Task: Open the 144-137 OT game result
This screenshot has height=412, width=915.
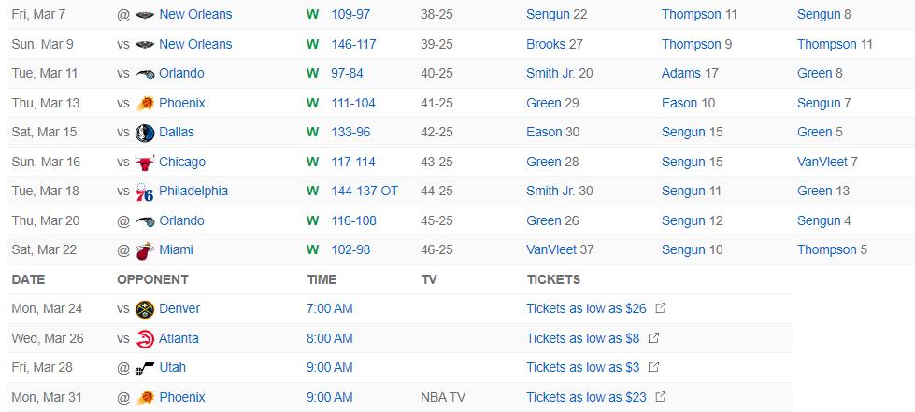Action: pos(365,191)
